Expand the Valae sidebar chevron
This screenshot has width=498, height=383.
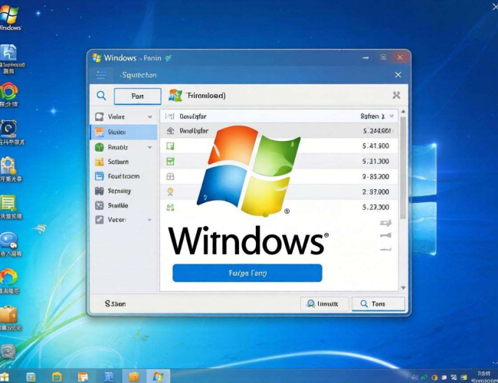click(x=149, y=117)
